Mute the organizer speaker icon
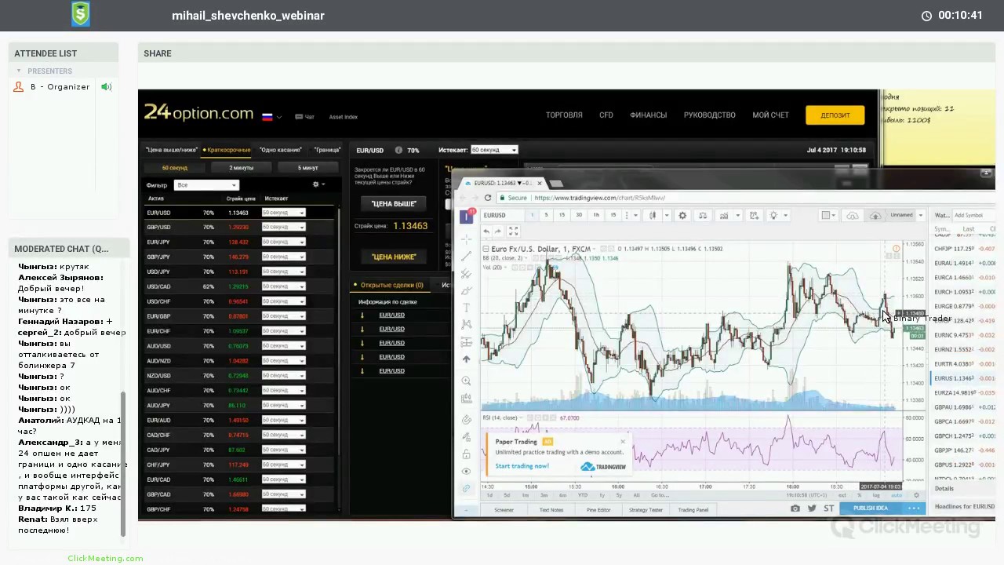1004x565 pixels. point(106,86)
